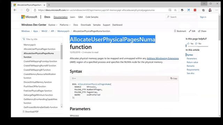
Task: Jump to Requirements in this article
Action: pos(193,69)
